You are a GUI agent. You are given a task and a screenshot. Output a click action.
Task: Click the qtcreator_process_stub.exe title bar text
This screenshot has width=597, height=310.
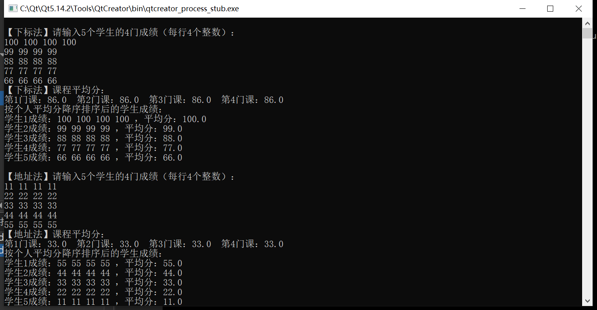click(129, 8)
